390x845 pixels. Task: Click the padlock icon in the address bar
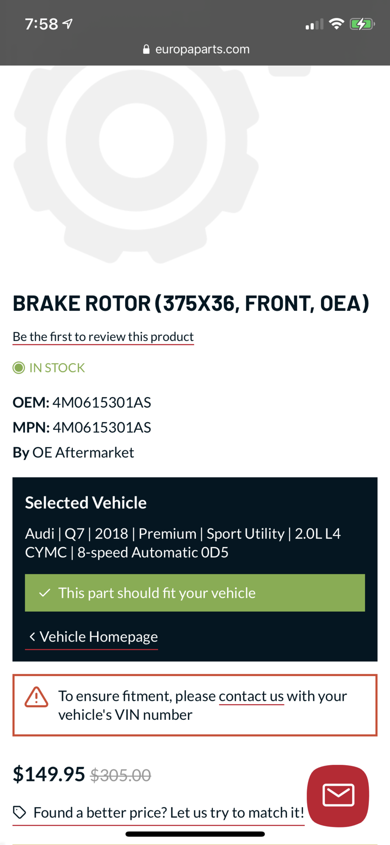click(147, 49)
